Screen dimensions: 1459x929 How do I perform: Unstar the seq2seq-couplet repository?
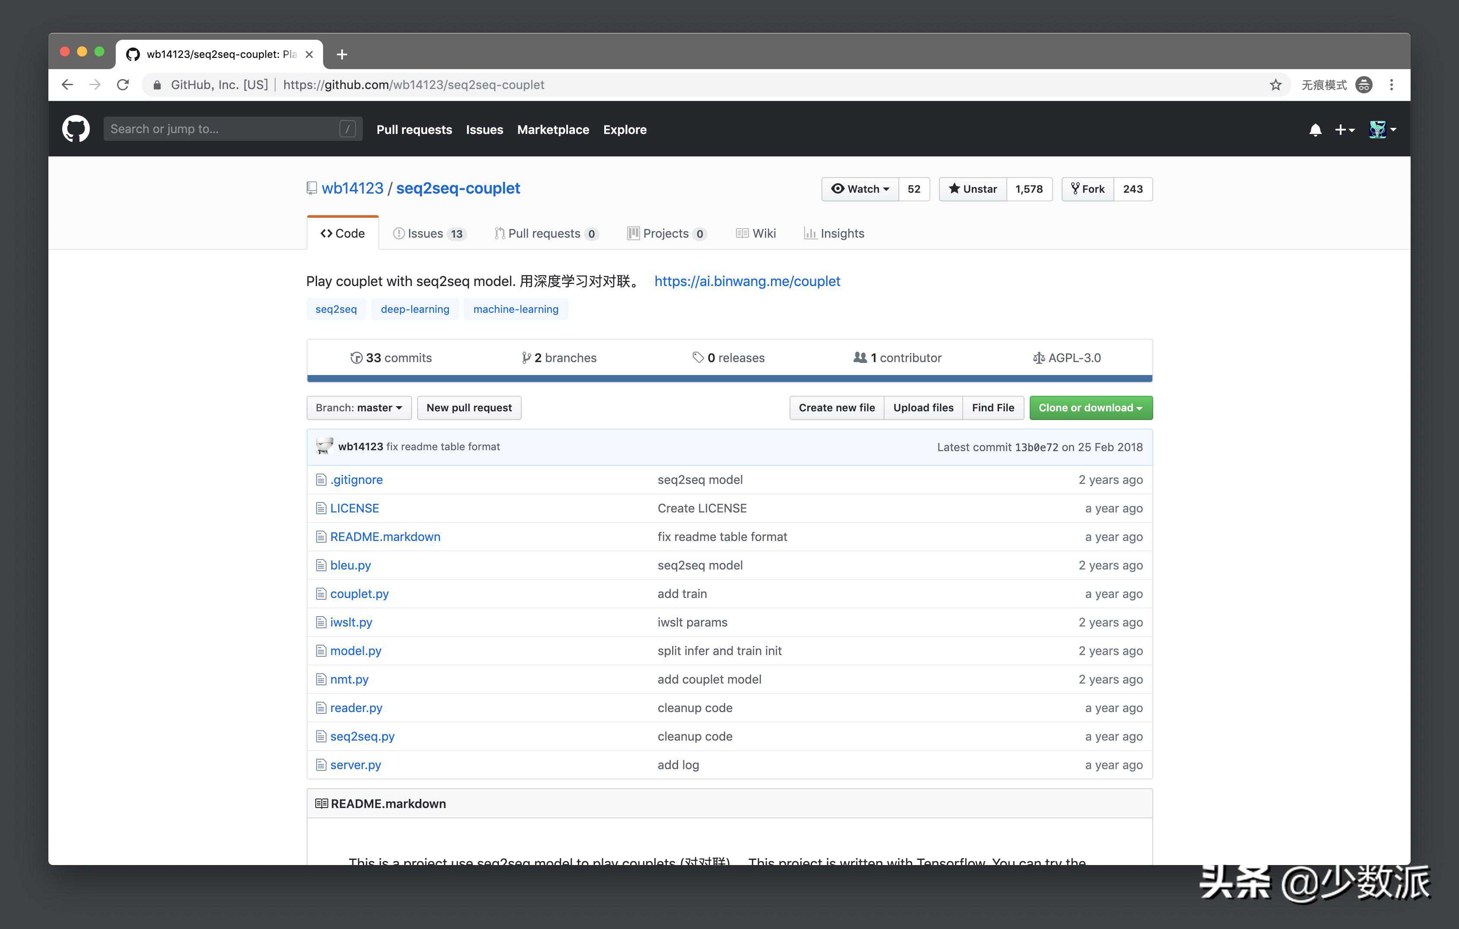(x=972, y=189)
